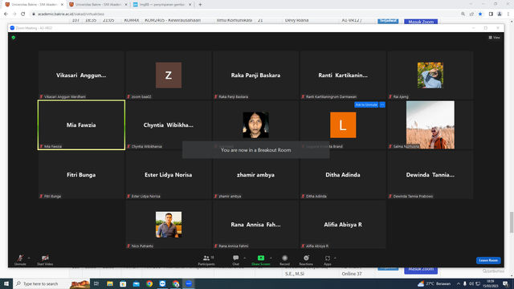Click top Masuk Zoom button on webpage

[x=421, y=22]
